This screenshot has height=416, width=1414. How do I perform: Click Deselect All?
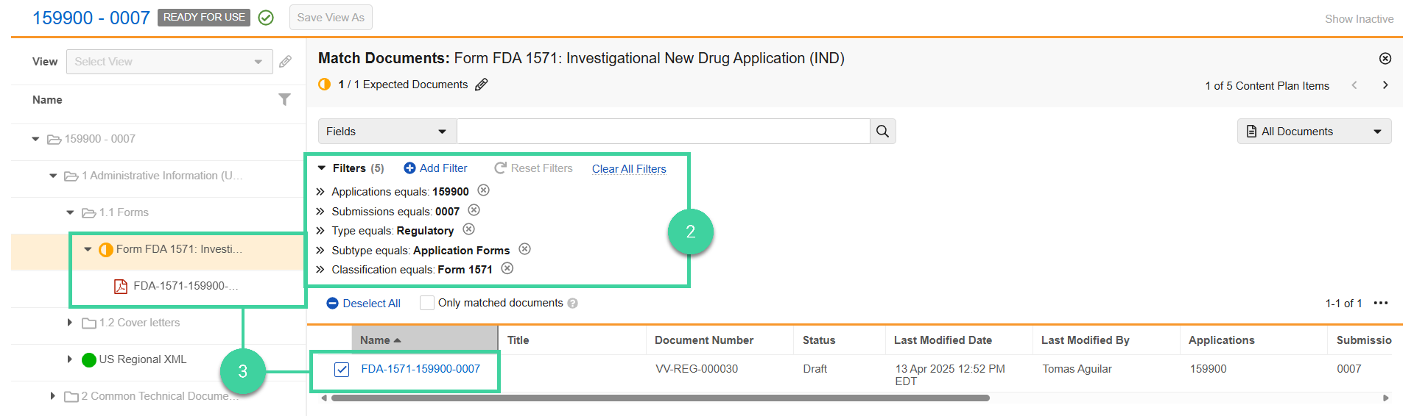[363, 304]
